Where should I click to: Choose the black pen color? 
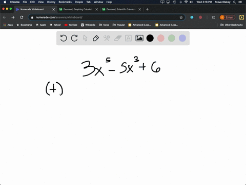point(150,38)
